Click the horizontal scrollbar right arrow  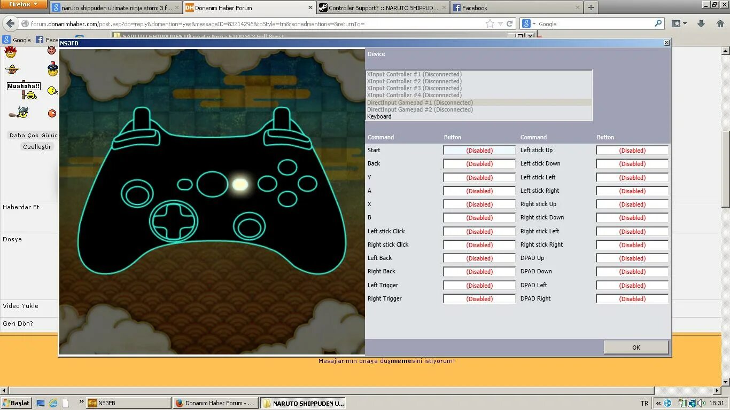[717, 391]
